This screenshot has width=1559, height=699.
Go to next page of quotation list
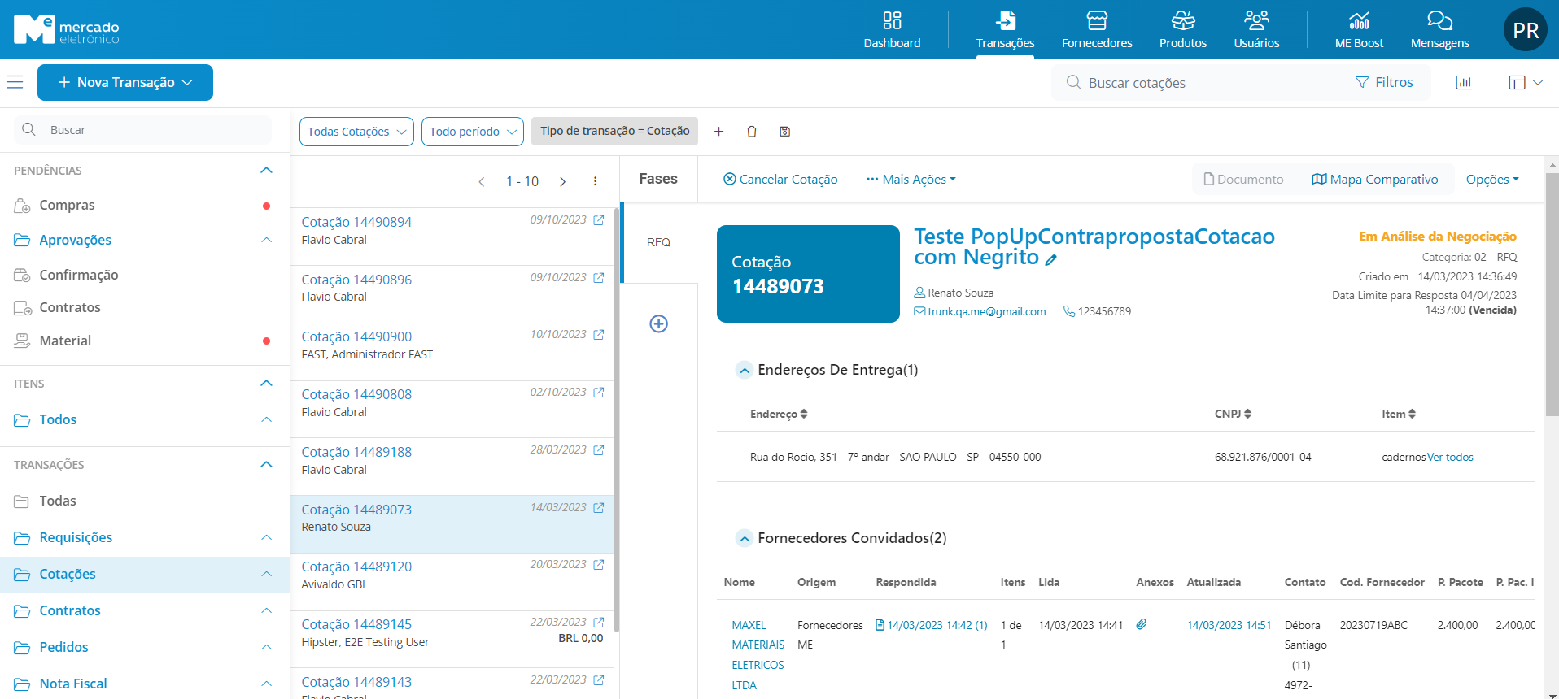(562, 182)
